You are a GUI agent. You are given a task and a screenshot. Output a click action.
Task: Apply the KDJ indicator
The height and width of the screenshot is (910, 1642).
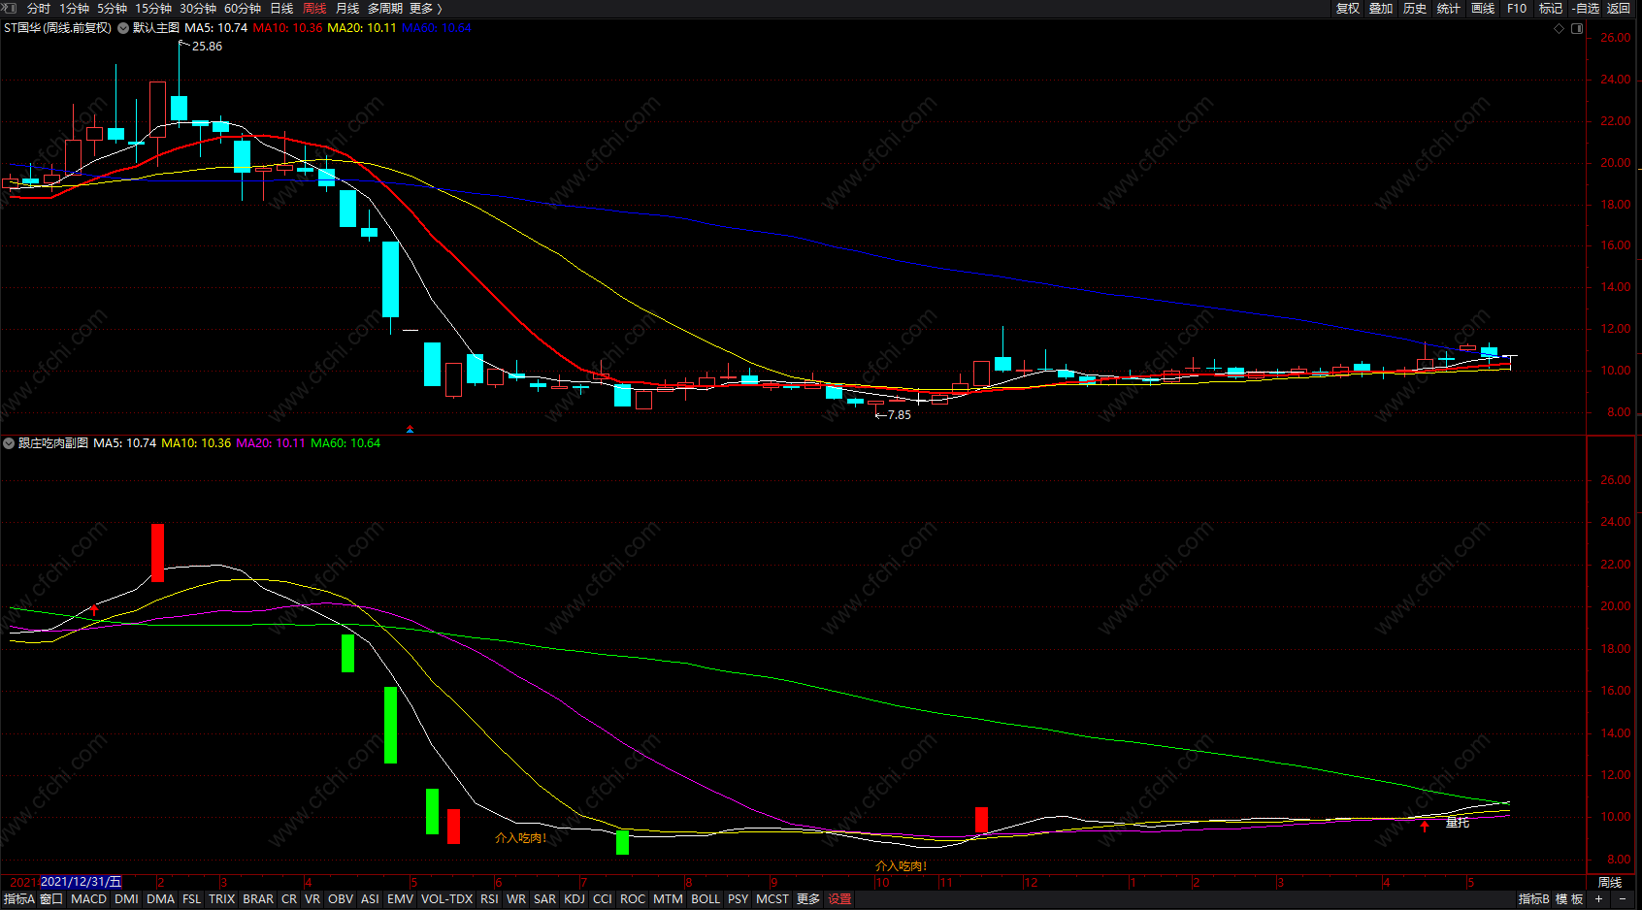click(x=575, y=899)
